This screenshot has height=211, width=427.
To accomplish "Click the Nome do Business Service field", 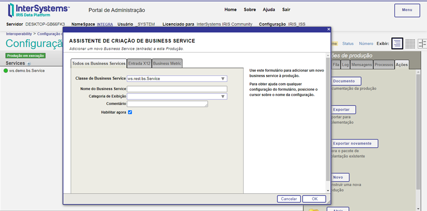I will point(177,89).
